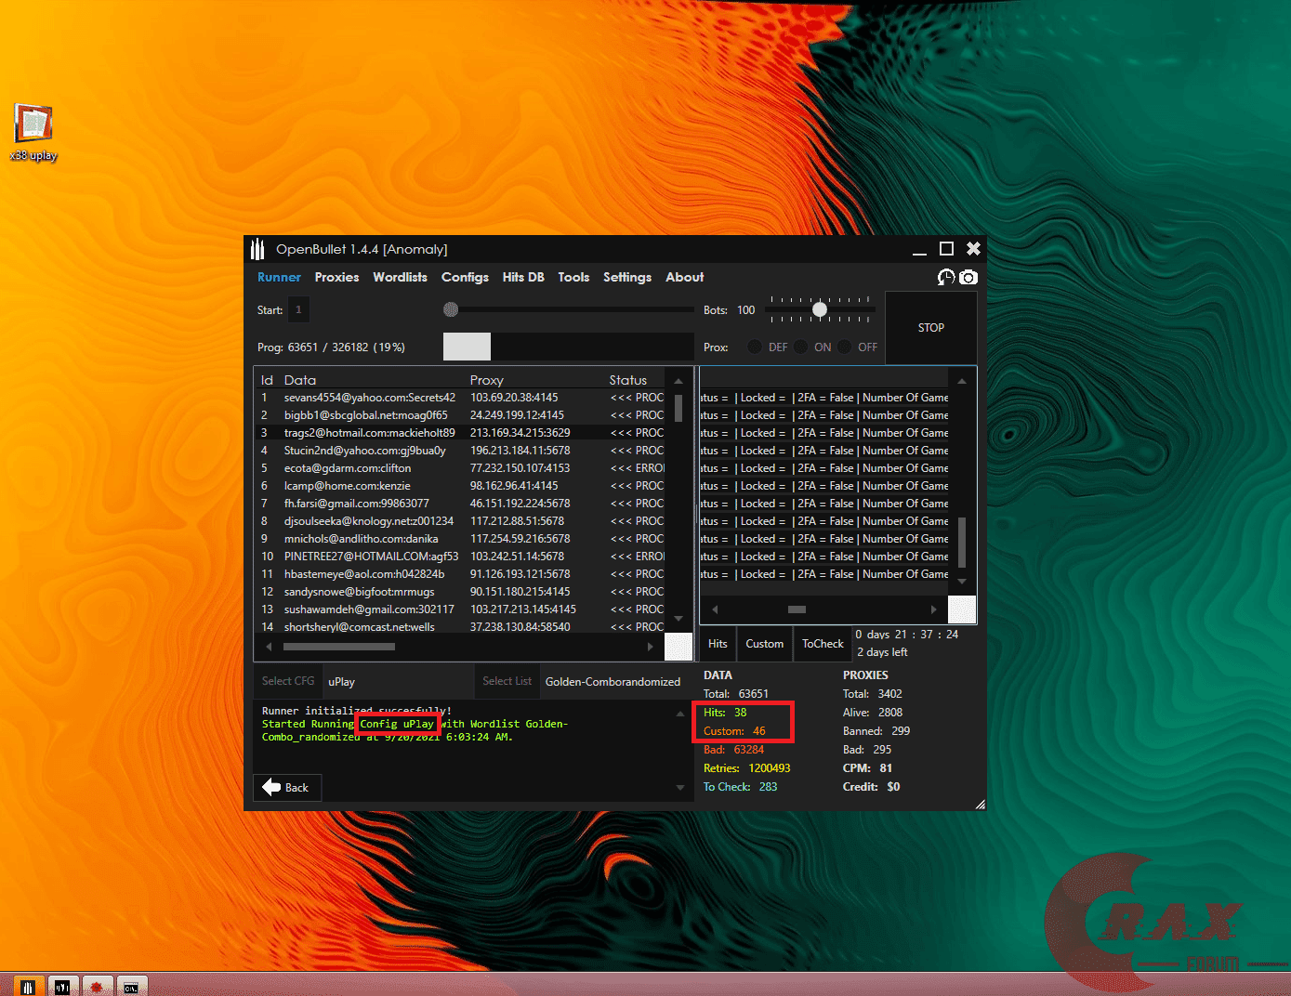Viewport: 1291px width, 996px height.
Task: Collapse the log panel with the down arrow
Action: (679, 785)
